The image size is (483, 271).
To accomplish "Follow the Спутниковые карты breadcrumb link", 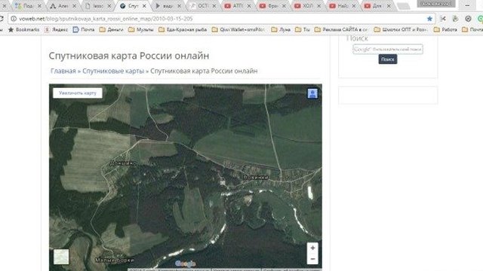I will tap(113, 71).
